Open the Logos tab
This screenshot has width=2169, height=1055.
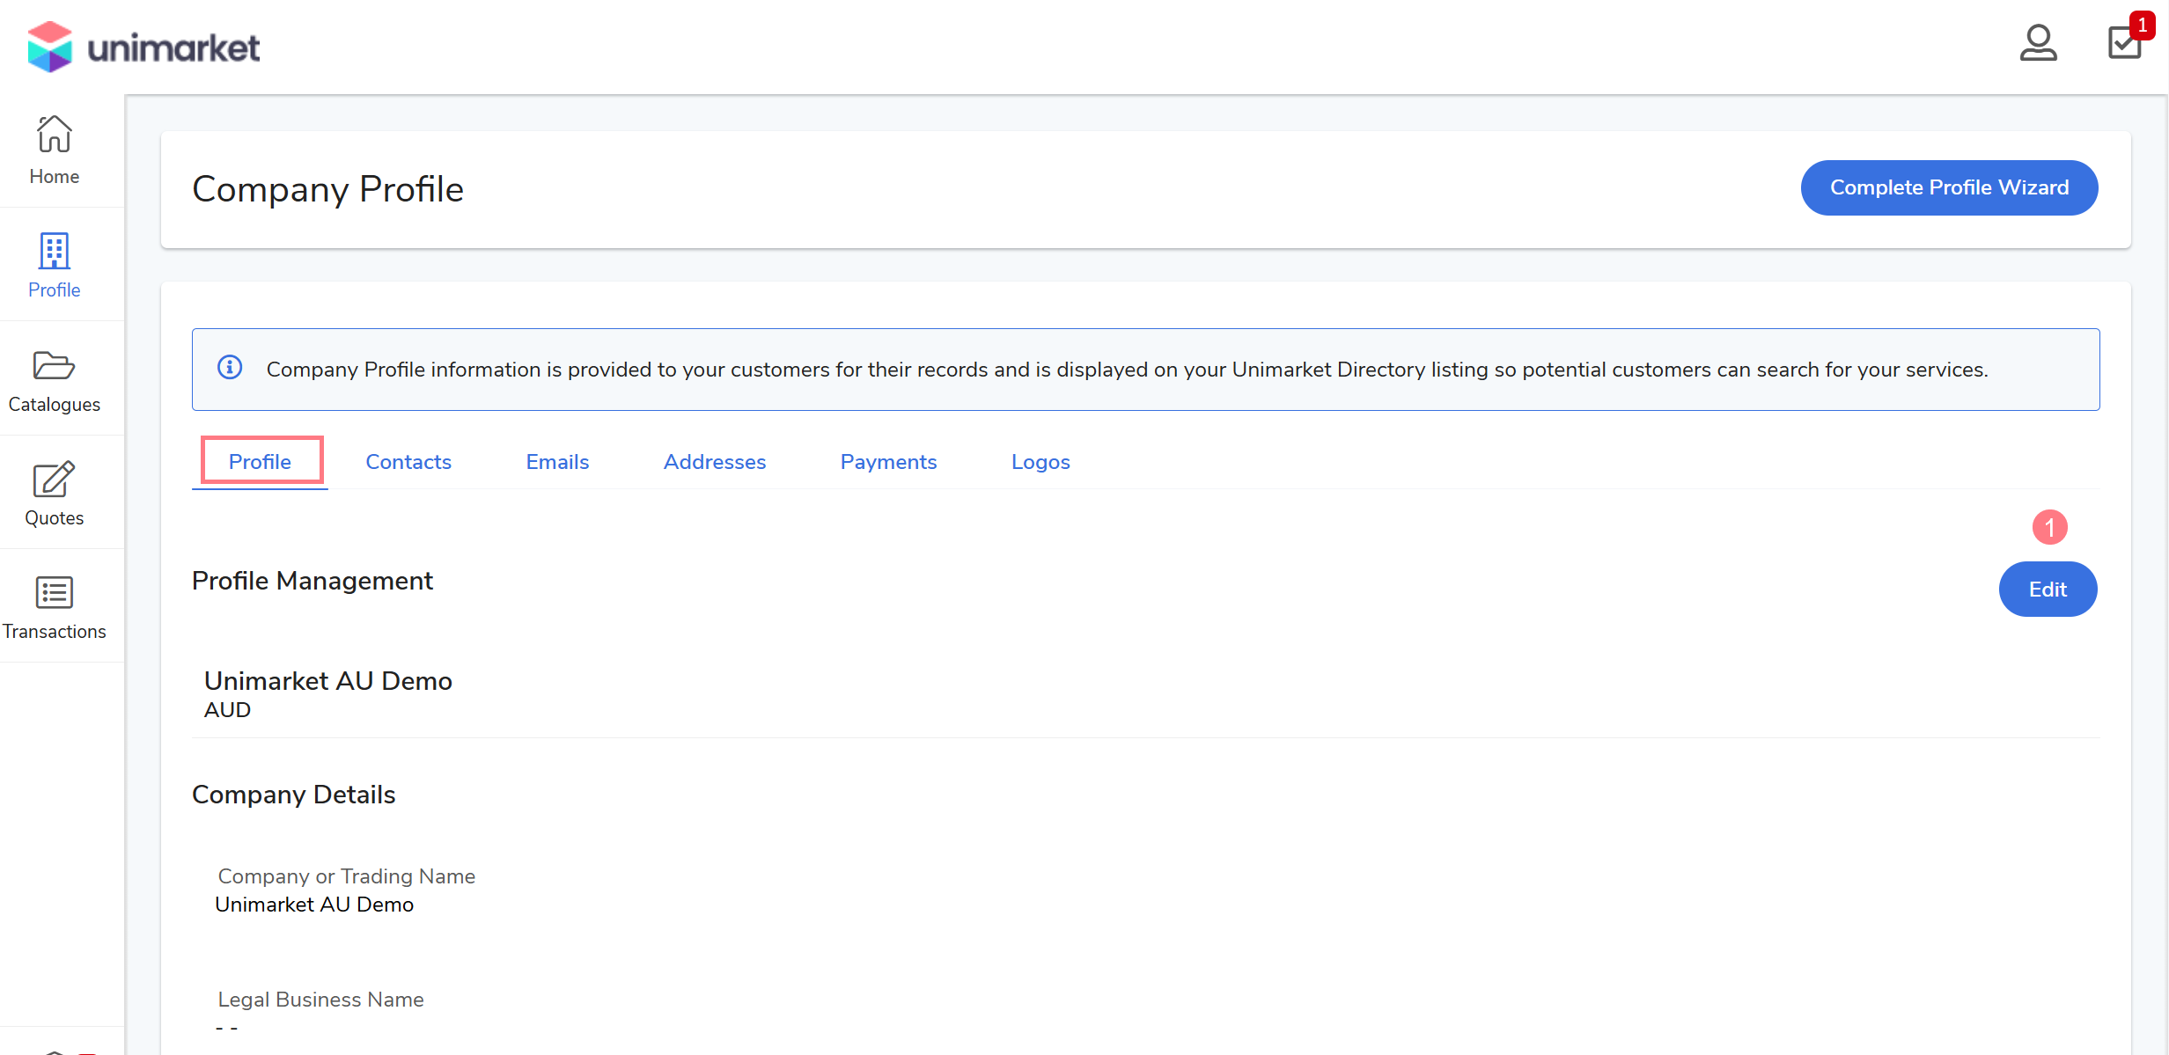click(x=1040, y=462)
